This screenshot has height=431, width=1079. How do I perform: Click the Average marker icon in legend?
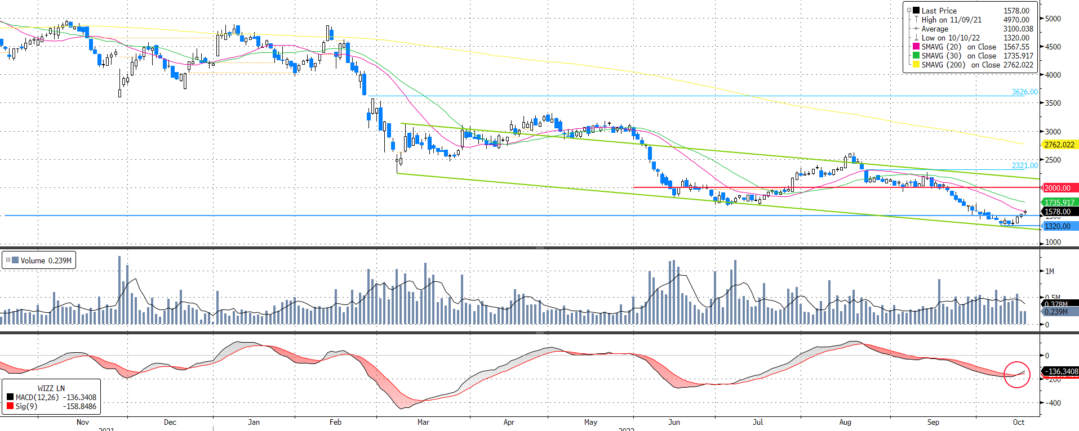[x=916, y=29]
